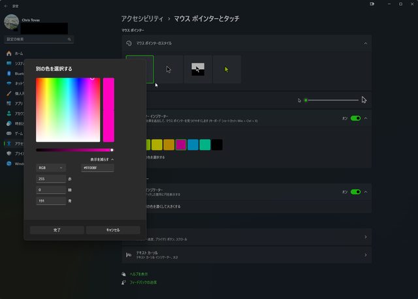The image size is (418, 299).
Task: Click the text cursor (テキスト カーソル) icon
Action: (x=129, y=255)
